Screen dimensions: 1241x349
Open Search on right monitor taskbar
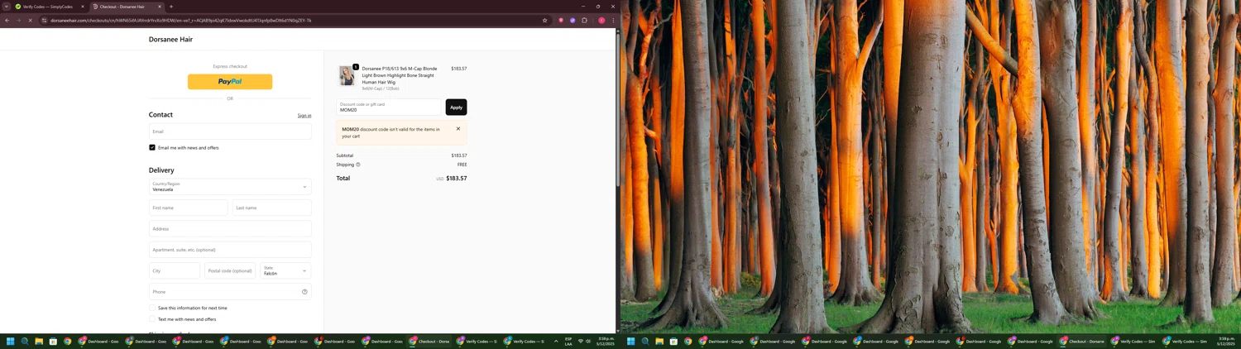(645, 341)
